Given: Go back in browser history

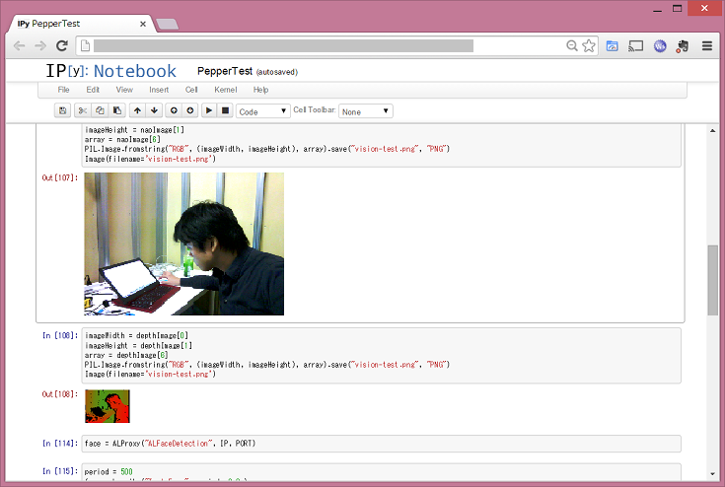Looking at the screenshot, I should point(19,45).
